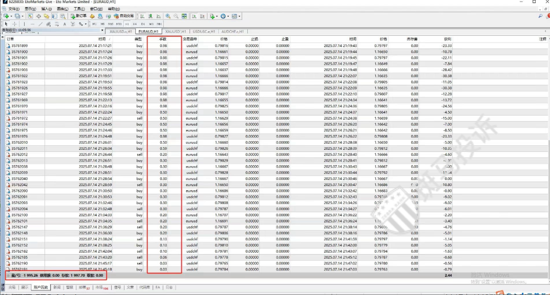The width and height of the screenshot is (550, 295).
Task: Toggle the AutoTrading (自动交易) button
Action: click(123, 16)
